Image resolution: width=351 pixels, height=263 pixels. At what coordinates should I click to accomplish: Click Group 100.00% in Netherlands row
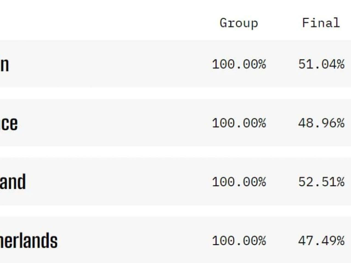click(239, 241)
